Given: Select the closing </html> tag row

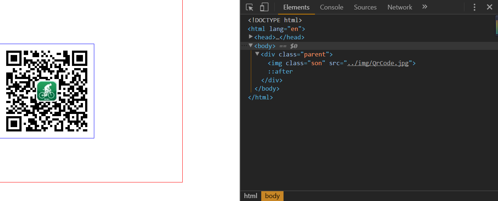Looking at the screenshot, I should [x=261, y=97].
